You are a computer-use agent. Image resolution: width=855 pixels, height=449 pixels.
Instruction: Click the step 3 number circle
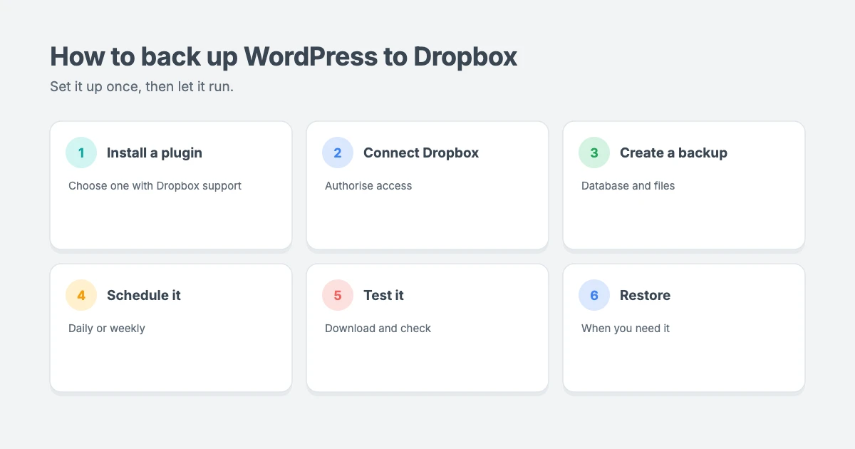tap(594, 153)
